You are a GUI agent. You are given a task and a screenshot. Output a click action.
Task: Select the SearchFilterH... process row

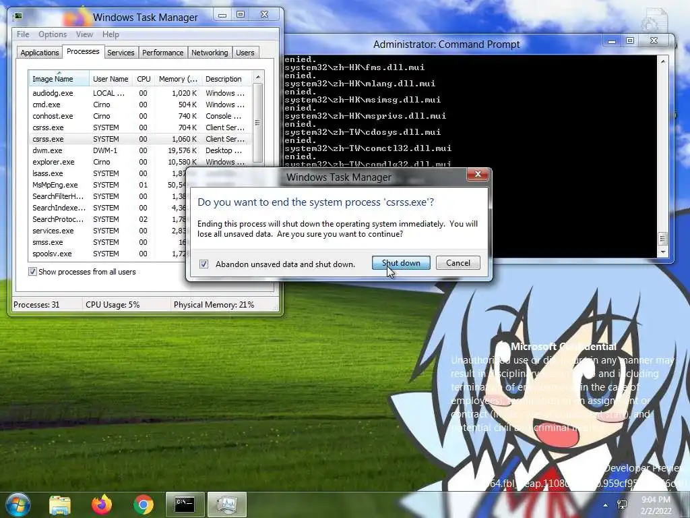[107, 196]
